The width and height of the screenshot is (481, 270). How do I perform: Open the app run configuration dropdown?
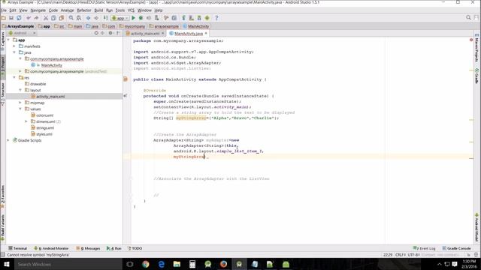(119, 18)
